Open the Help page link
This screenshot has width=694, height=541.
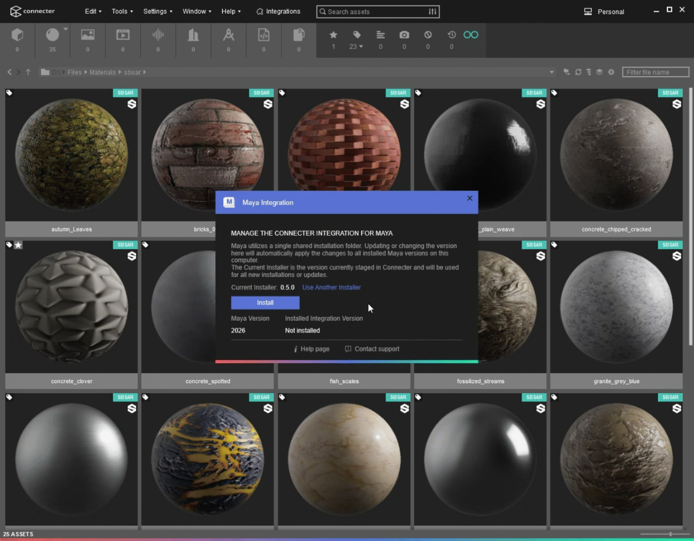tap(311, 349)
